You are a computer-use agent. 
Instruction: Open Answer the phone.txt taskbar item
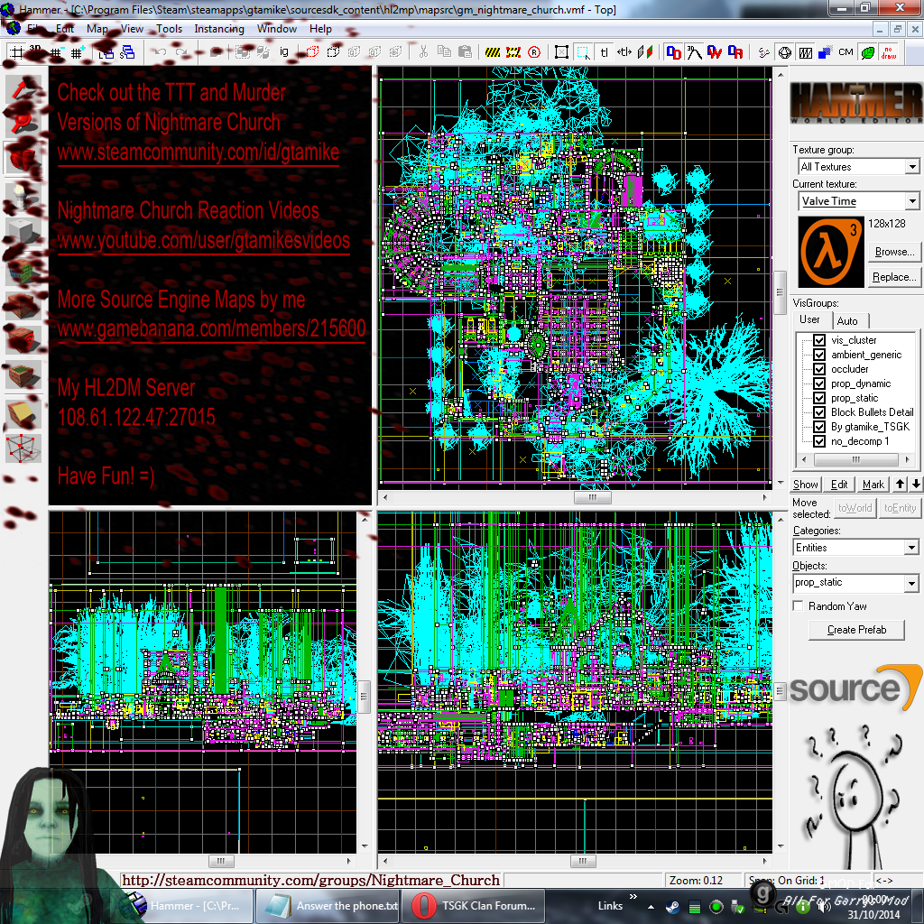pyautogui.click(x=328, y=906)
